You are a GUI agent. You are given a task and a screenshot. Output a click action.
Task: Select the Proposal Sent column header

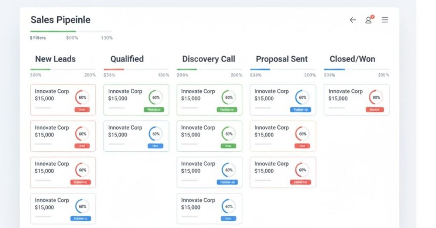point(282,59)
